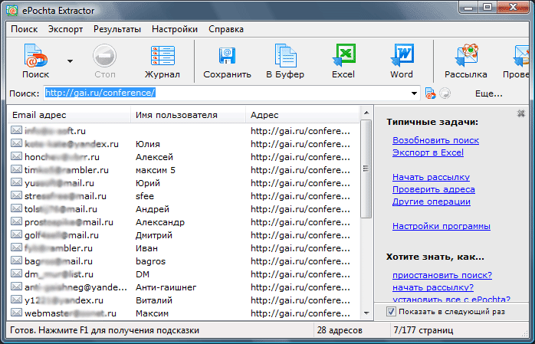Save results with the Сохранить icon
This screenshot has width=535, height=344.
tap(227, 61)
